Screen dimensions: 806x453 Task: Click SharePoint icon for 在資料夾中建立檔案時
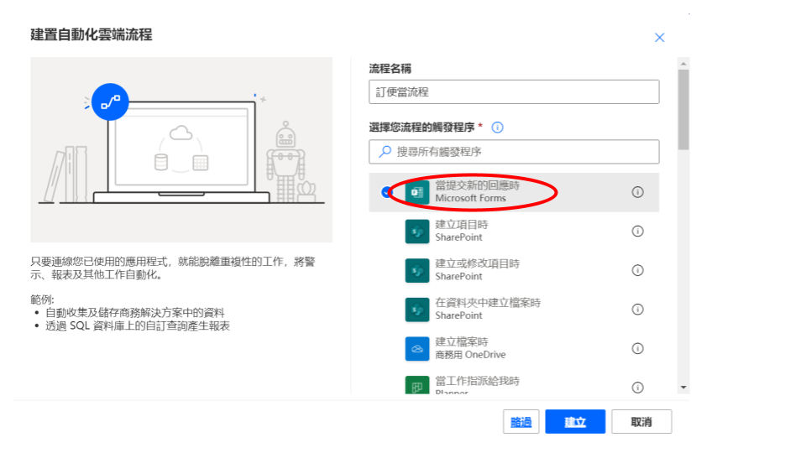point(417,310)
